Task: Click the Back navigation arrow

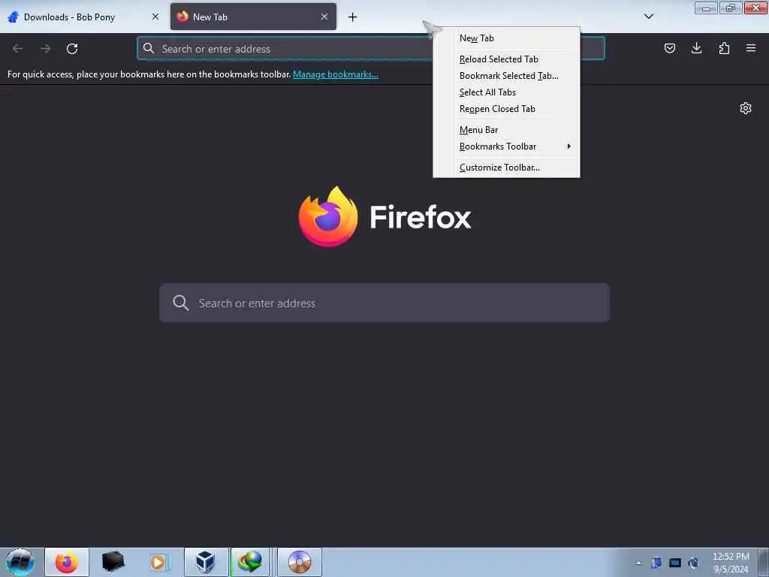Action: point(18,49)
